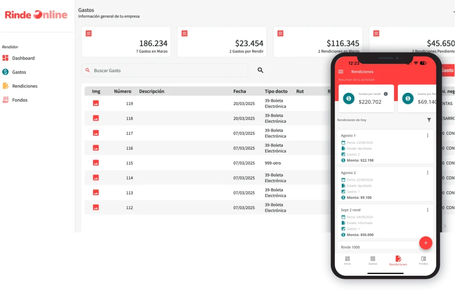This screenshot has height=290, width=463.
Task: Open the mobile hamburger menu
Action: click(x=341, y=72)
